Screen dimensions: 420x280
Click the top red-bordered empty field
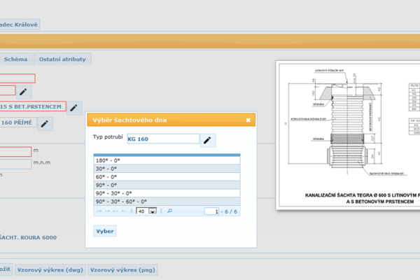pos(17,78)
